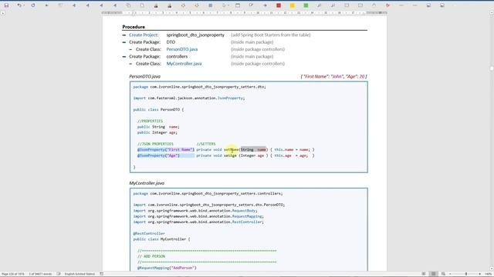Open the blue PersonDTO.java link

pyautogui.click(x=182, y=49)
